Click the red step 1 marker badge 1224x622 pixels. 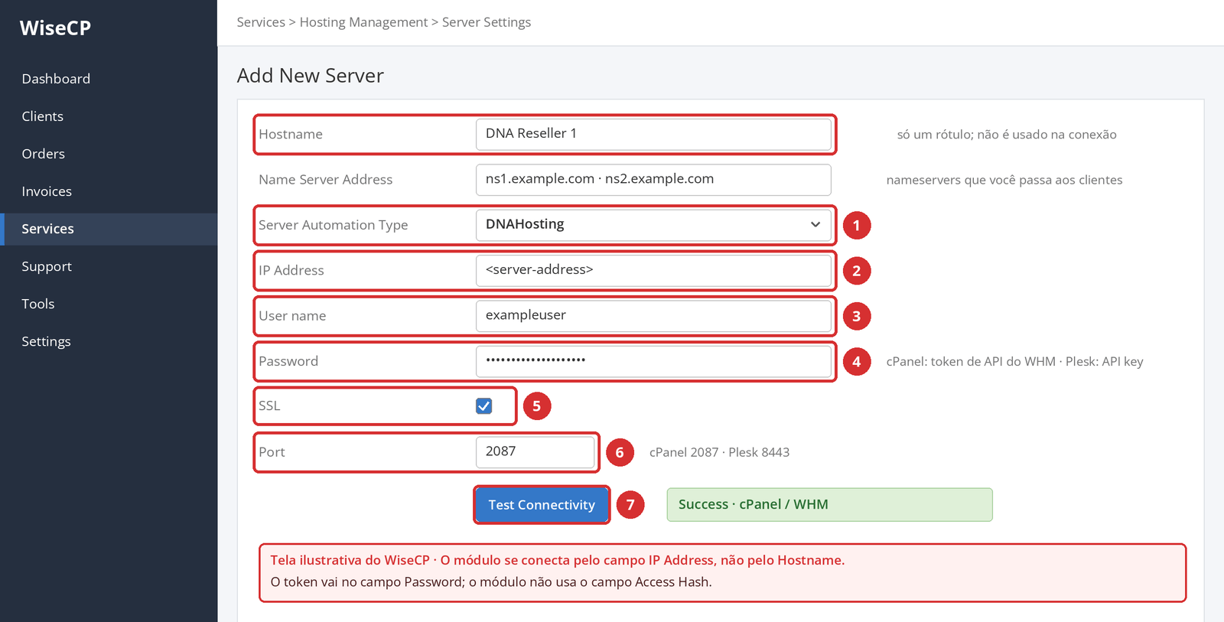pos(857,226)
